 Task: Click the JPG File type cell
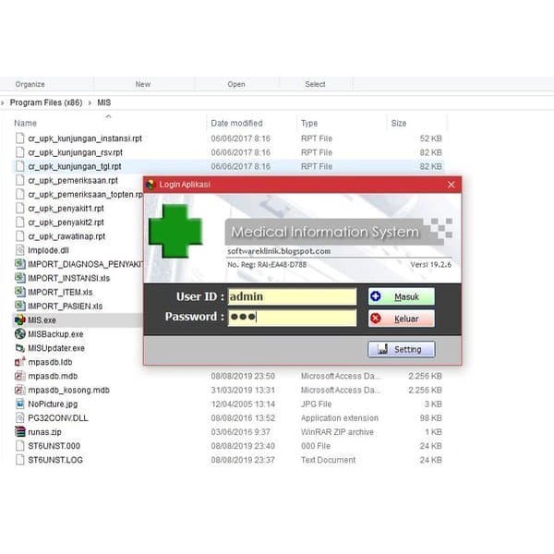(x=316, y=403)
